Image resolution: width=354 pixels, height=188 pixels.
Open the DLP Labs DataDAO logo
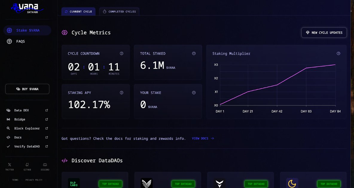(x=74, y=183)
